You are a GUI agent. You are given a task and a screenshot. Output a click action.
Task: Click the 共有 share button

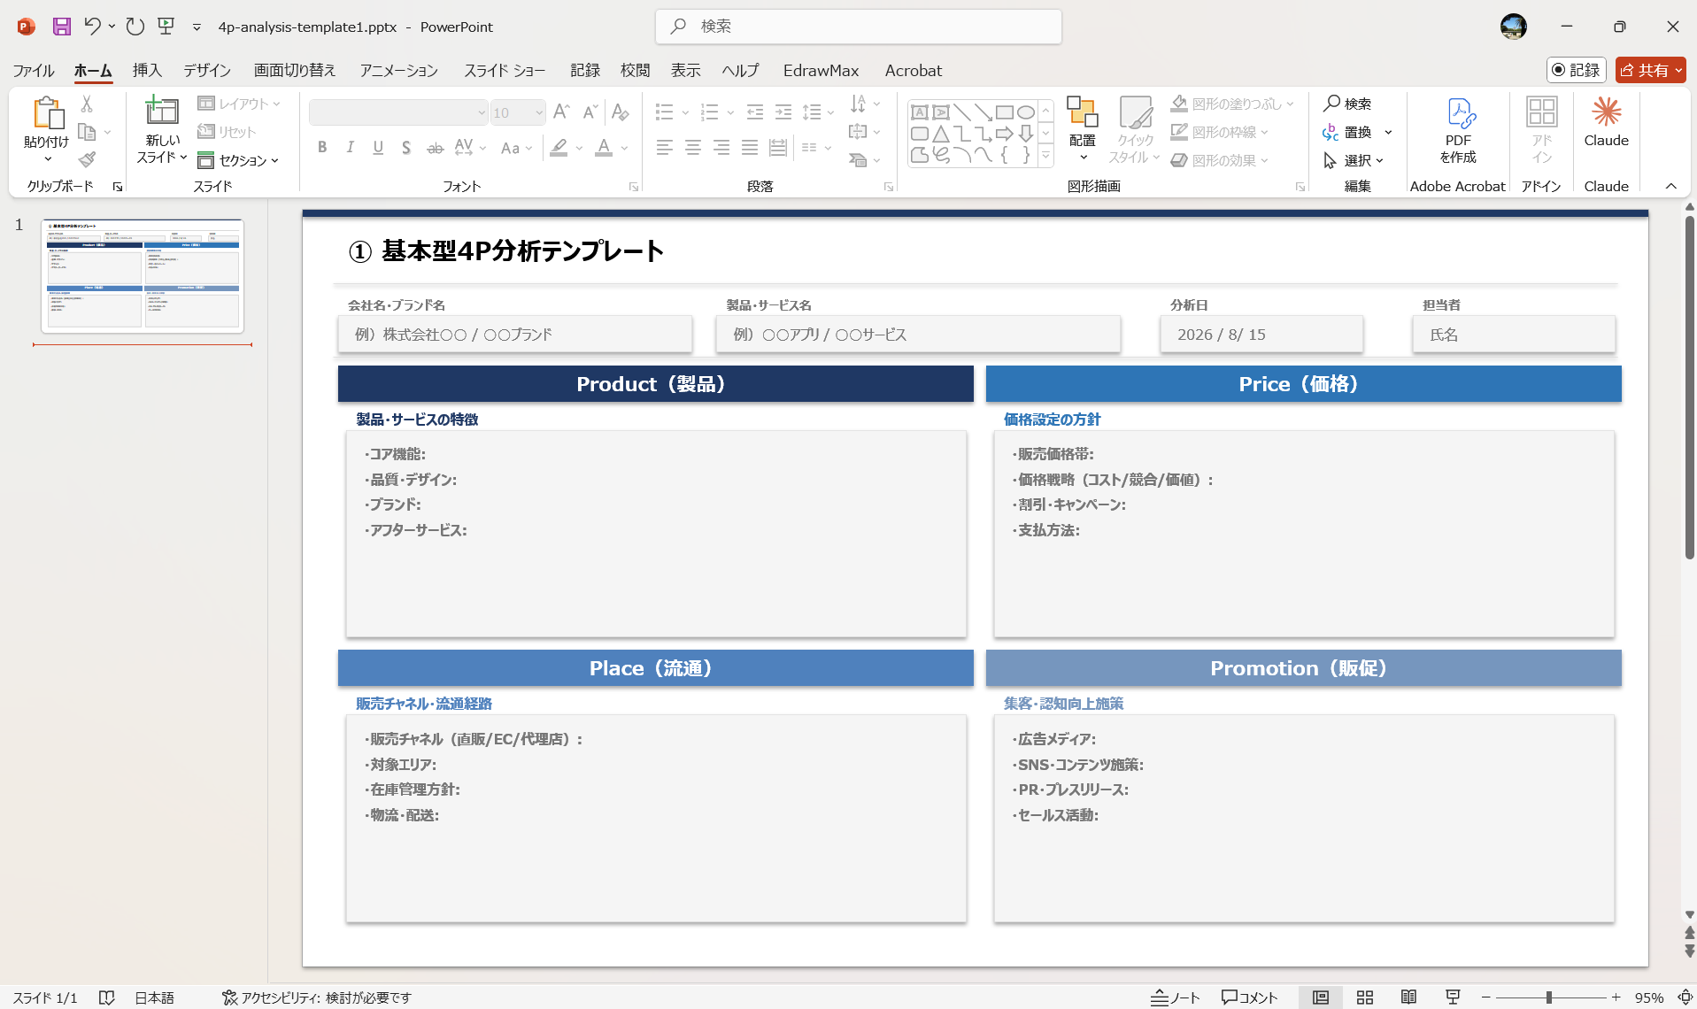(1650, 70)
